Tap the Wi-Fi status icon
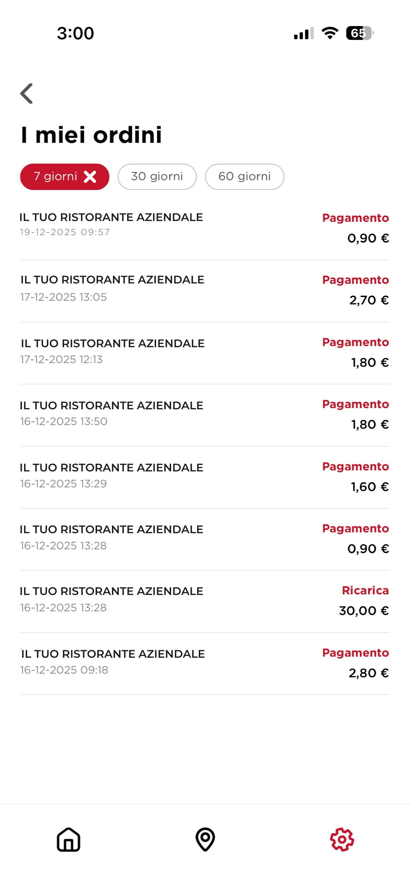 click(x=330, y=33)
